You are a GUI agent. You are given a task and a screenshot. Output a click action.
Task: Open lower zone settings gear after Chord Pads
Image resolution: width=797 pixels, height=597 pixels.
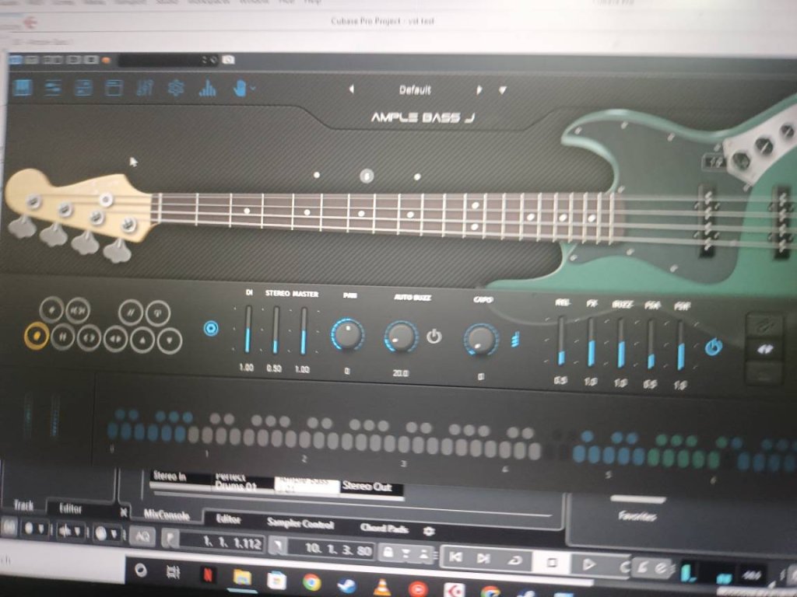429,531
